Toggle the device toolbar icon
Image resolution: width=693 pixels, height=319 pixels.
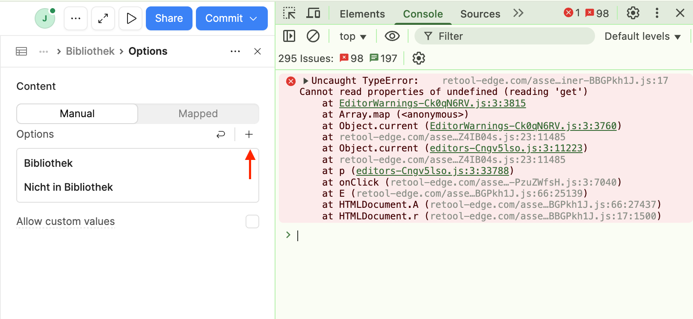[x=313, y=13]
